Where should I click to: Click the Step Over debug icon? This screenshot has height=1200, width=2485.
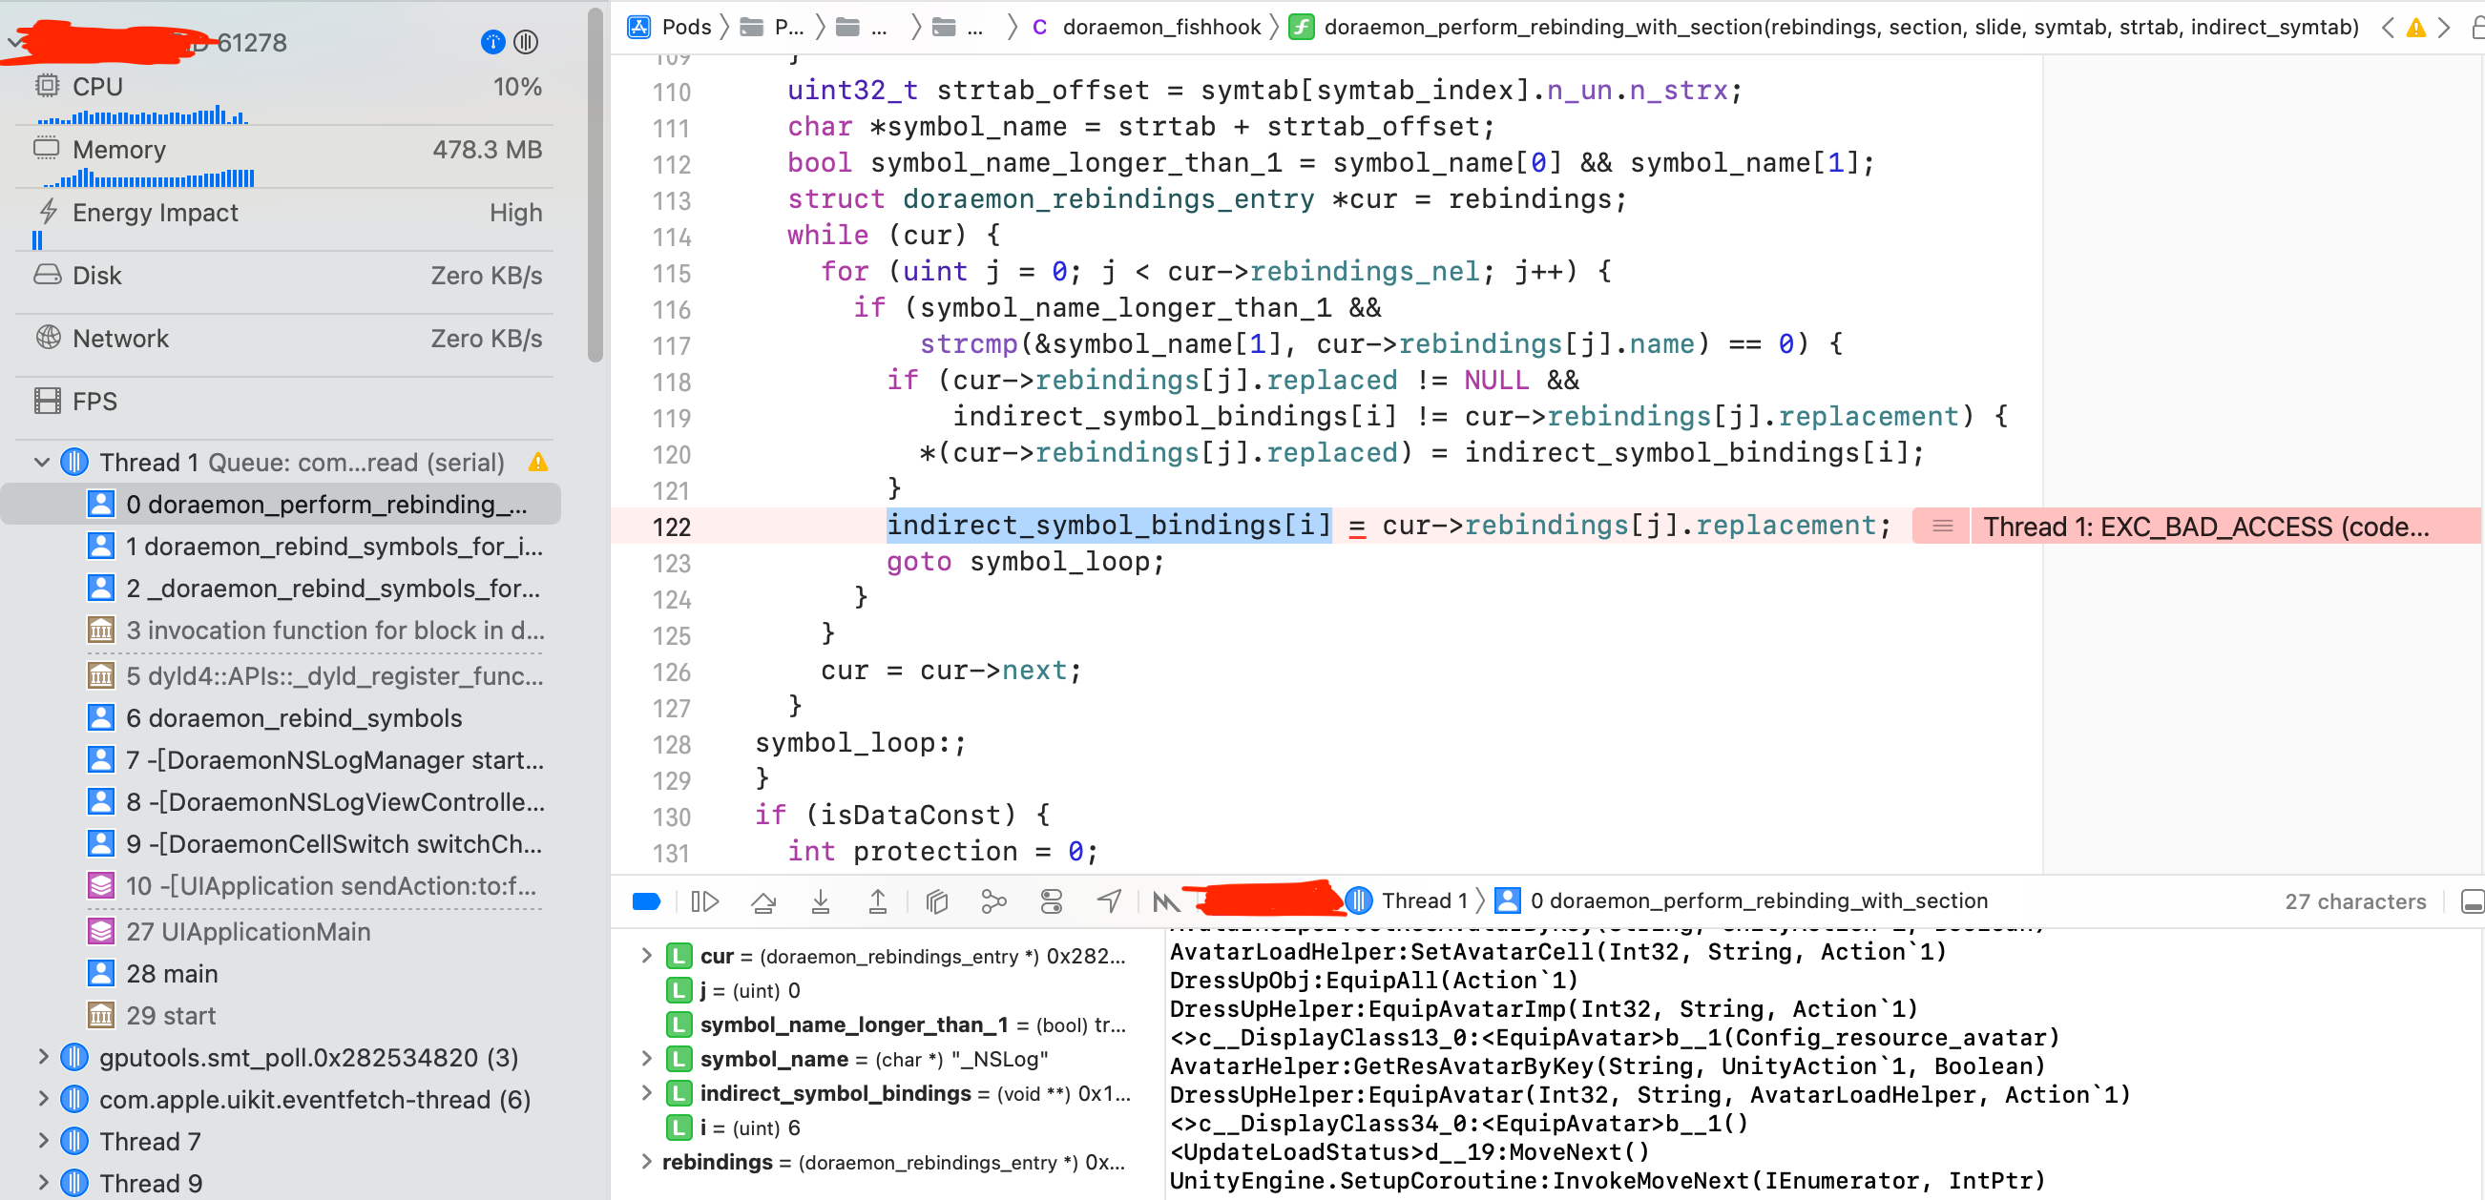click(763, 901)
